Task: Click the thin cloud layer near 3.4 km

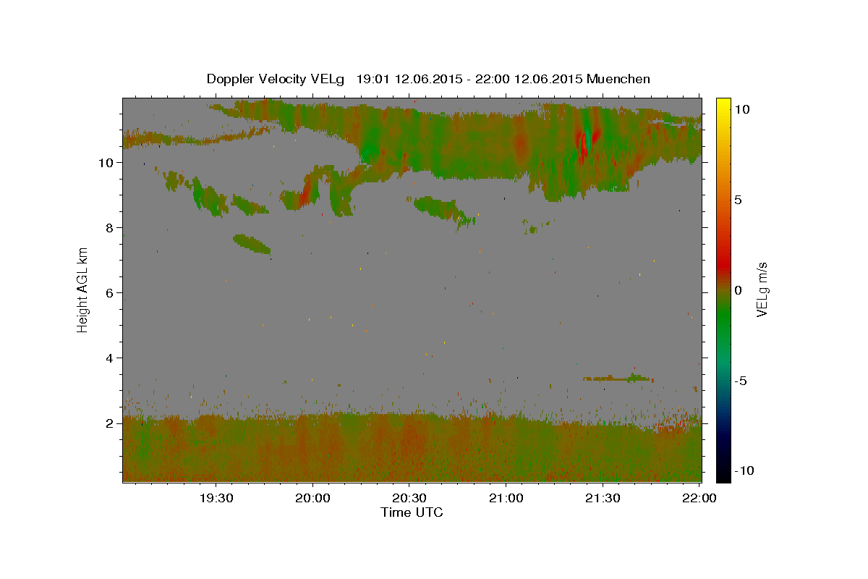Action: point(618,379)
